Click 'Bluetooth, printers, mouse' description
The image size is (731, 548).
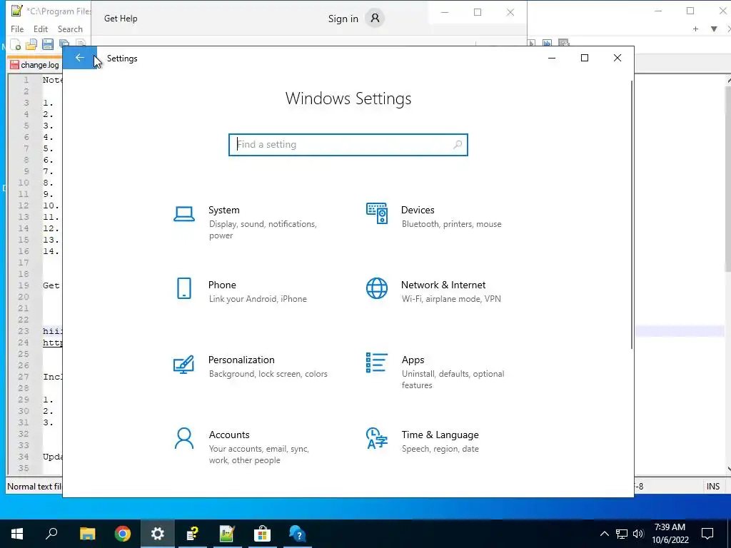452,224
